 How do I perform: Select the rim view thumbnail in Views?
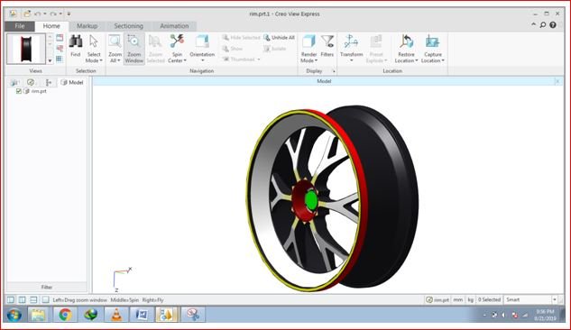26,49
